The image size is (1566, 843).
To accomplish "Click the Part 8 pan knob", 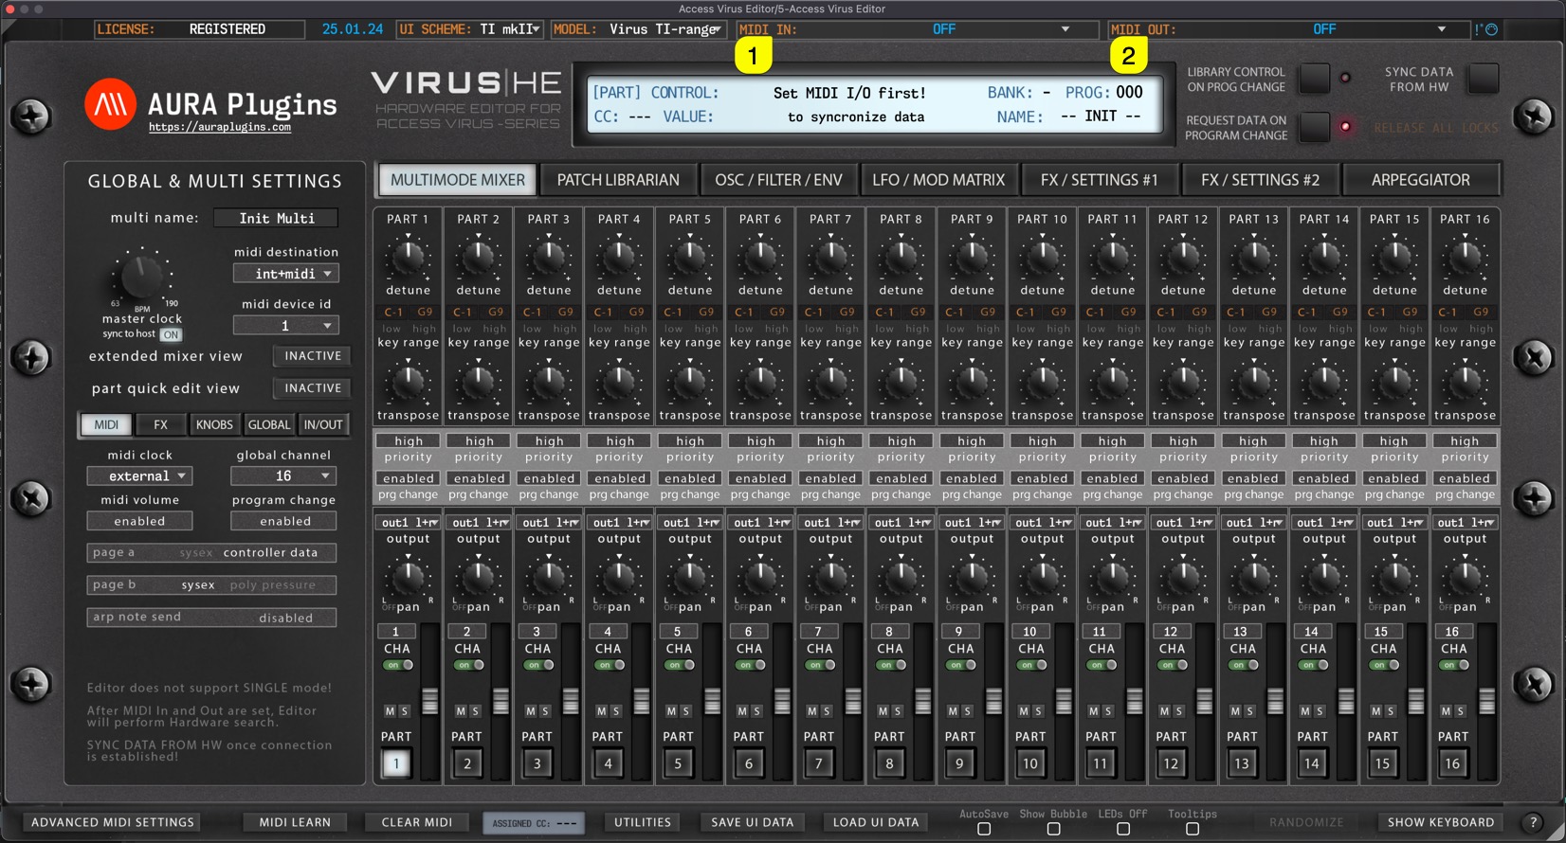I will (x=901, y=575).
